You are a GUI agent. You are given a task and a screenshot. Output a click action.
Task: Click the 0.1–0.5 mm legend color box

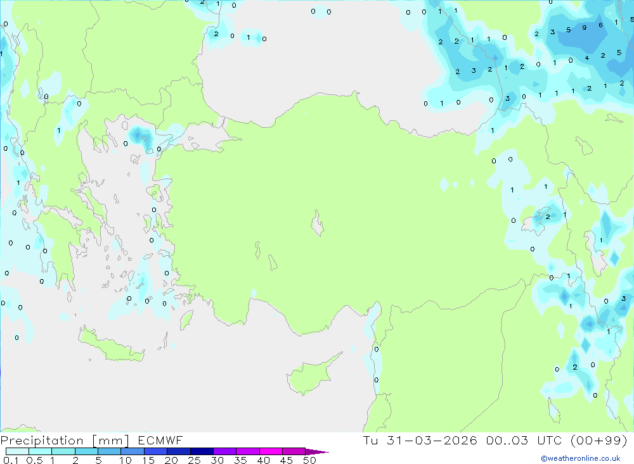[x=17, y=451]
